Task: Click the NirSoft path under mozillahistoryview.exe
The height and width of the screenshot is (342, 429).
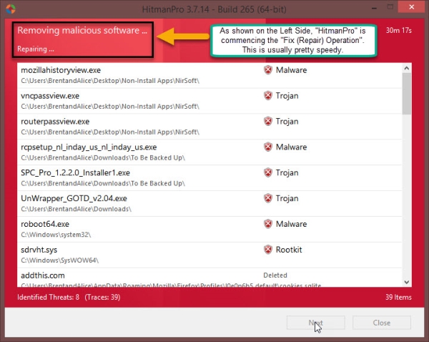Action: (x=110, y=81)
